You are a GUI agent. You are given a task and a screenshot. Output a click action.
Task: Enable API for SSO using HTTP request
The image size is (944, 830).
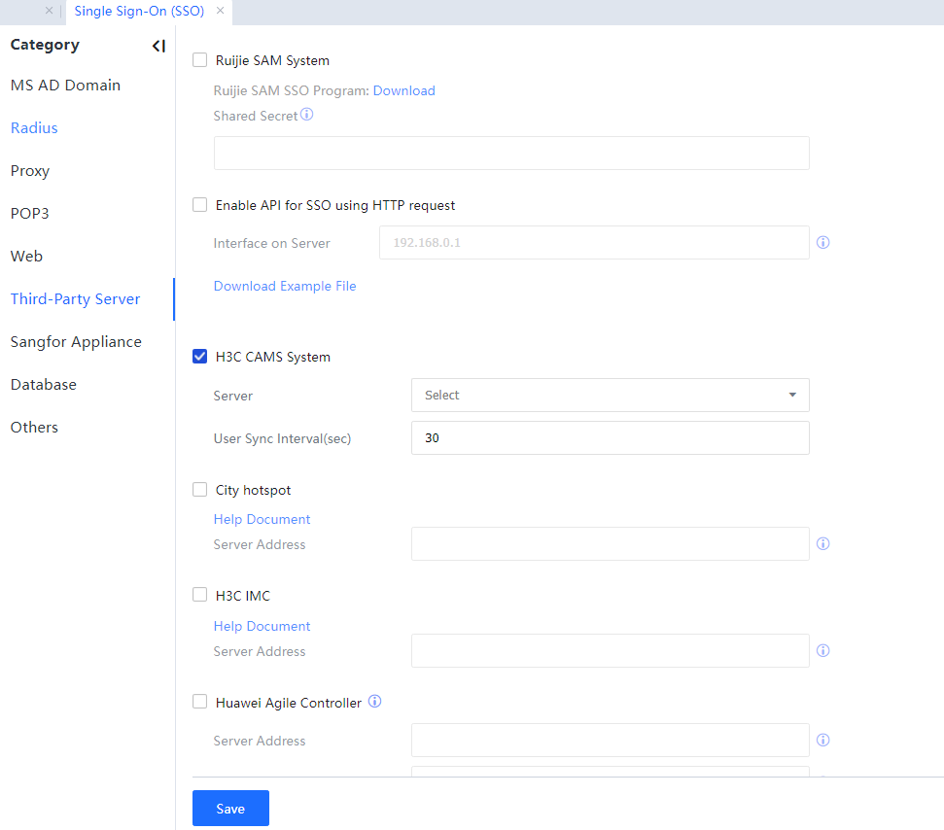[x=200, y=205]
